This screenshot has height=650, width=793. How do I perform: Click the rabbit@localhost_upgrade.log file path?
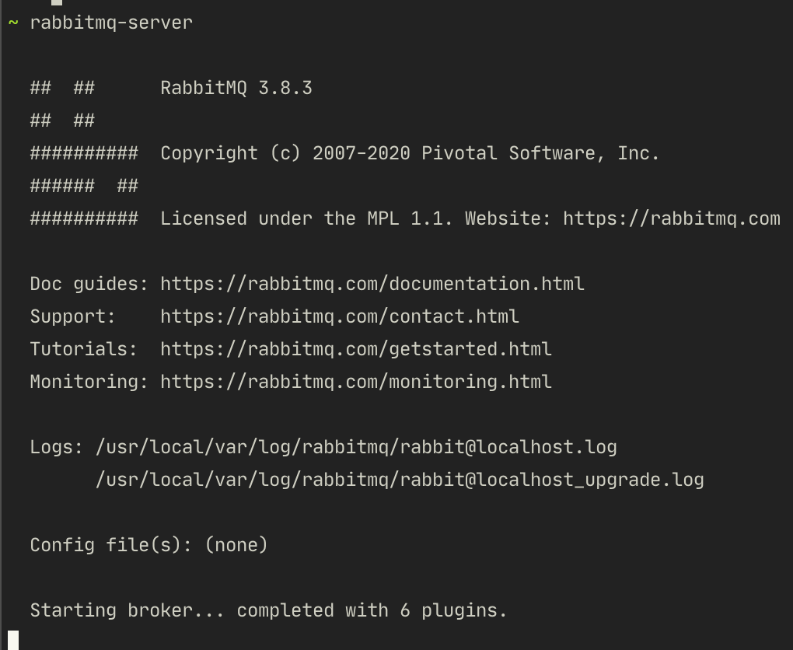(400, 480)
